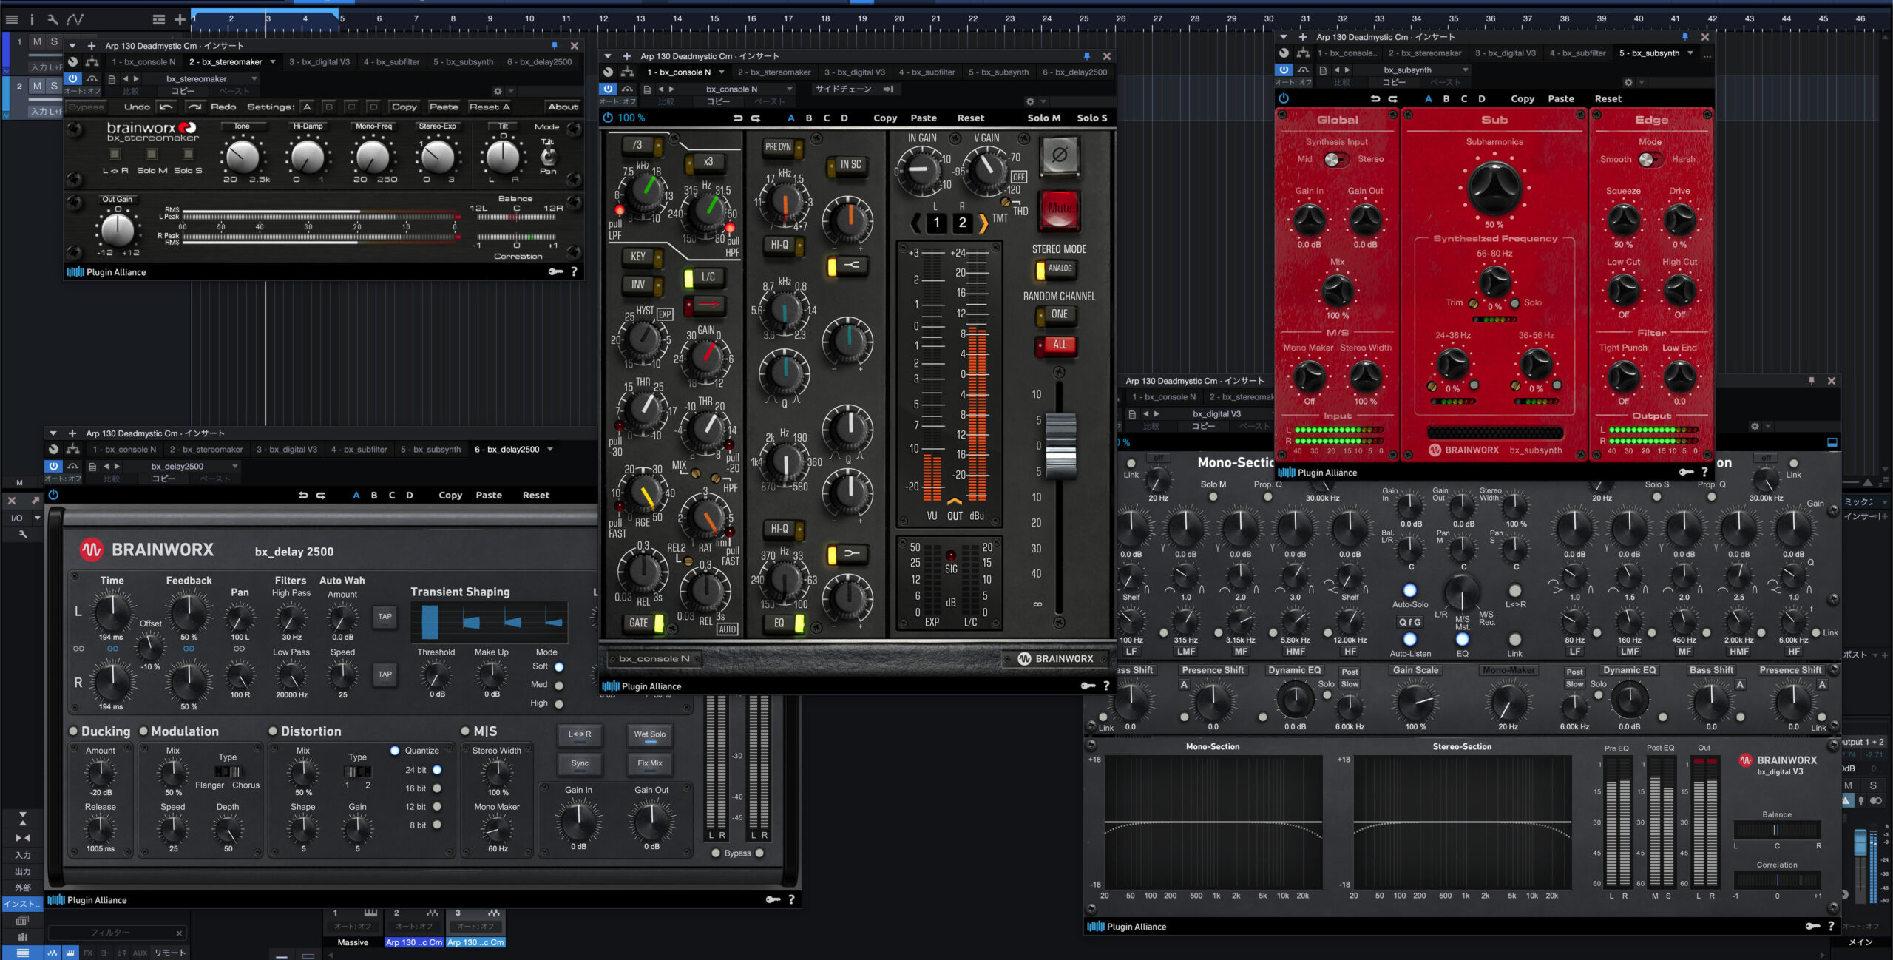Image resolution: width=1893 pixels, height=960 pixels.
Task: Click the routing icon in bx_stereomaker window
Action: click(92, 62)
